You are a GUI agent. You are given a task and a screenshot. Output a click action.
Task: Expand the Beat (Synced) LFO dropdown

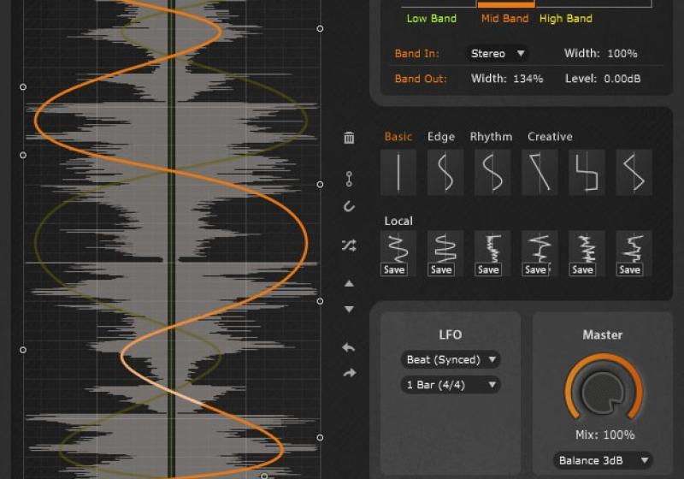[x=450, y=359]
